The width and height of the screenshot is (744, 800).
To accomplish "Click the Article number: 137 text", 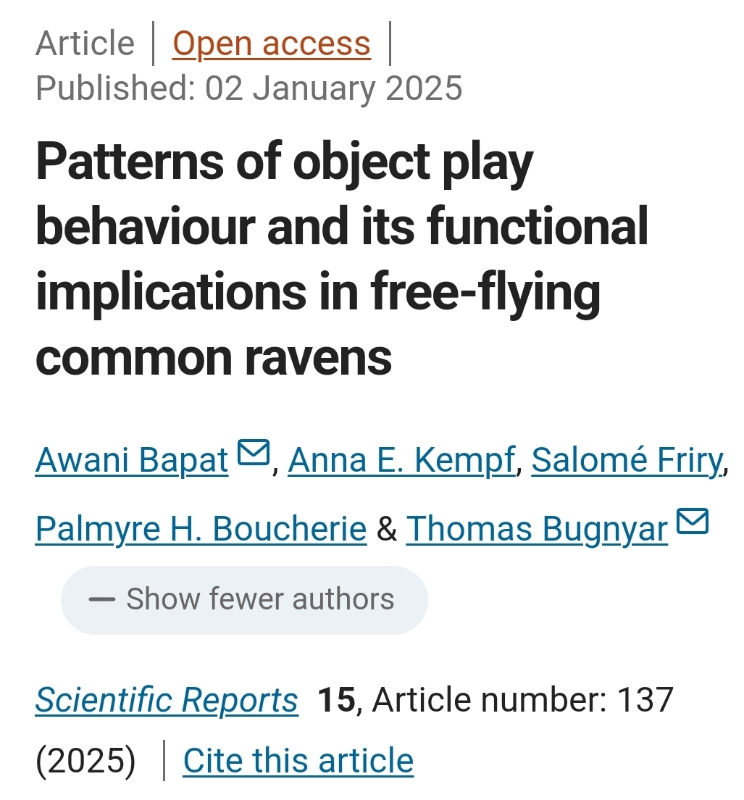I will click(523, 700).
